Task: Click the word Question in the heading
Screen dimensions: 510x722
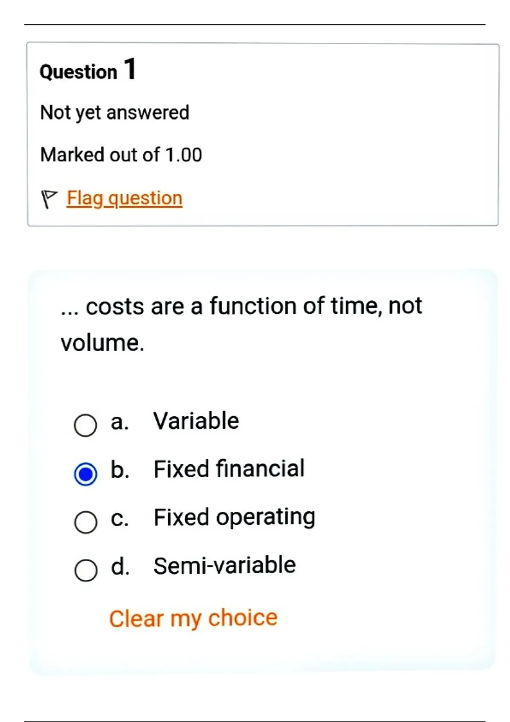Action: pos(78,72)
